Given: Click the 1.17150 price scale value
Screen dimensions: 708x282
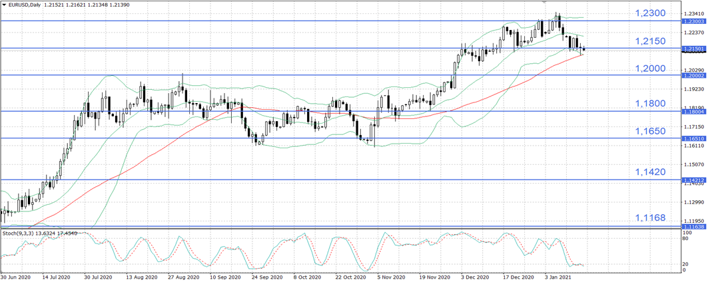Looking at the screenshot, I should [x=695, y=127].
